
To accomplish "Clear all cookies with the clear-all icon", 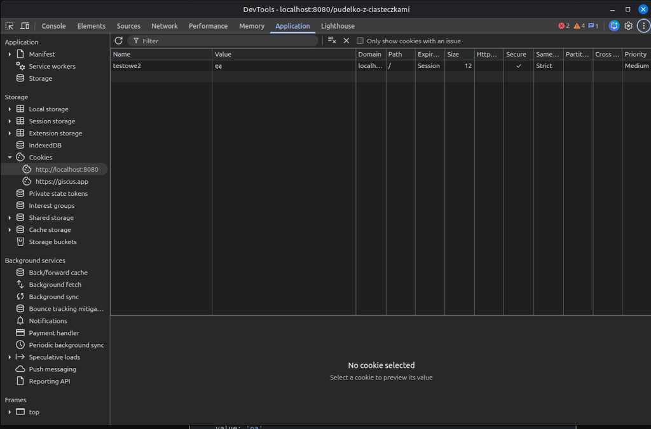I will (x=331, y=40).
